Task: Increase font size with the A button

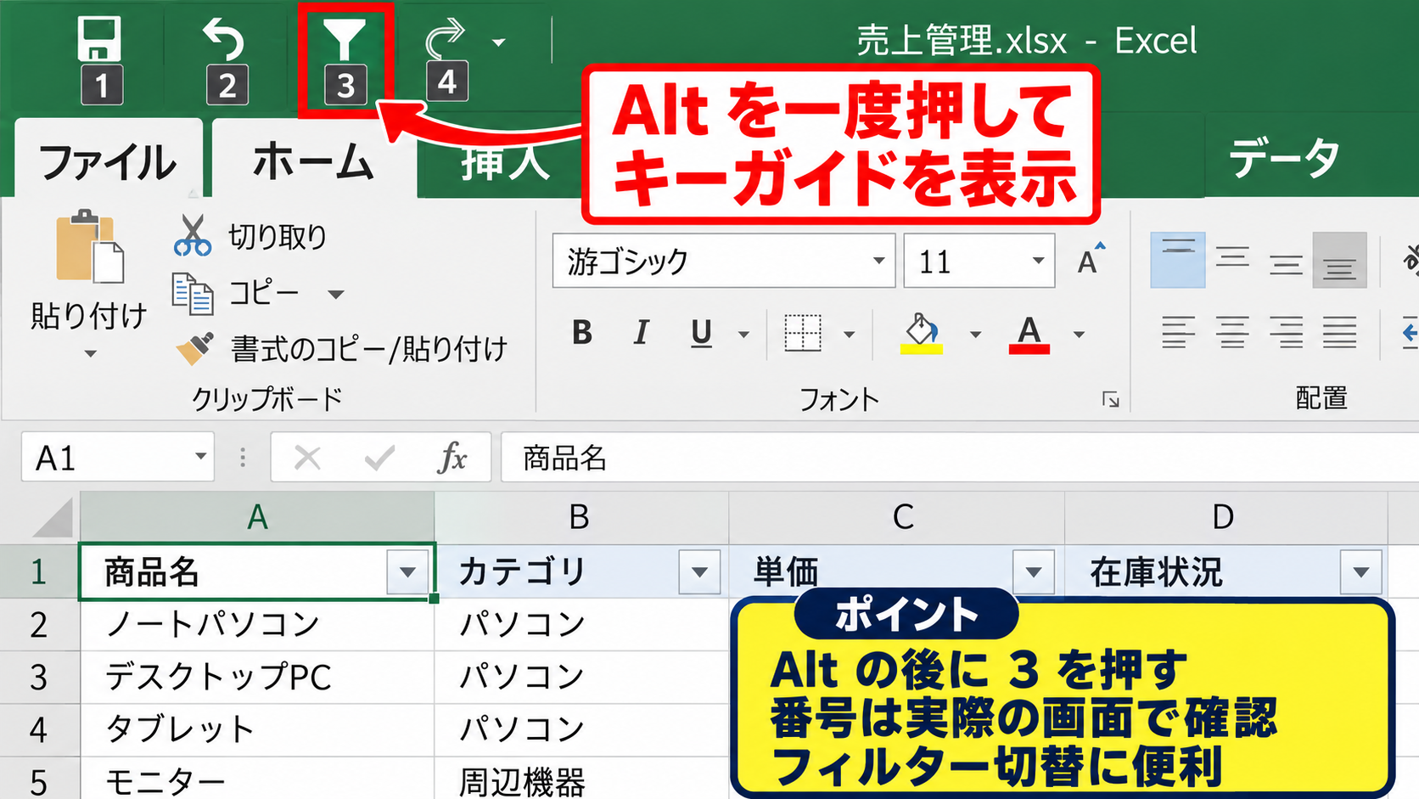Action: click(x=1091, y=259)
